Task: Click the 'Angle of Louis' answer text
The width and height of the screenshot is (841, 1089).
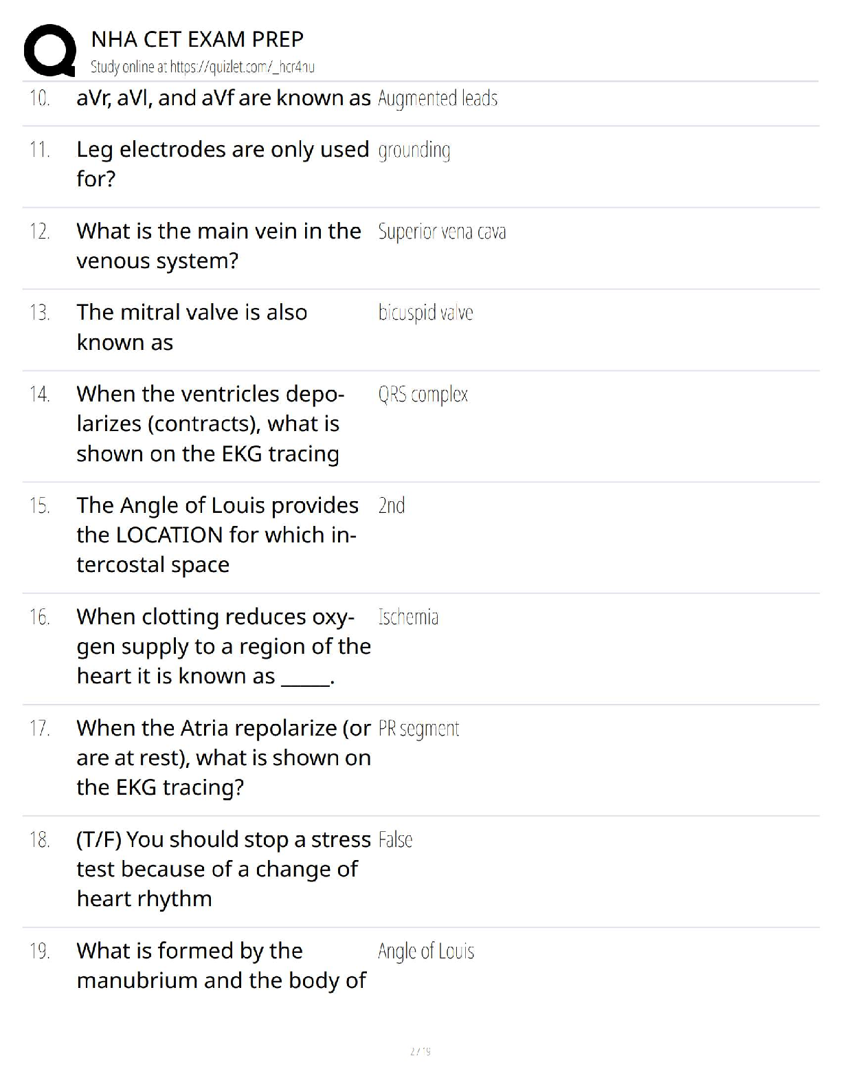Action: tap(426, 951)
